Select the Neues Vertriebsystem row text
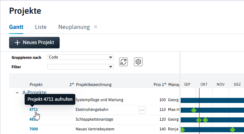The width and height of the screenshot is (244, 134). [x=95, y=129]
